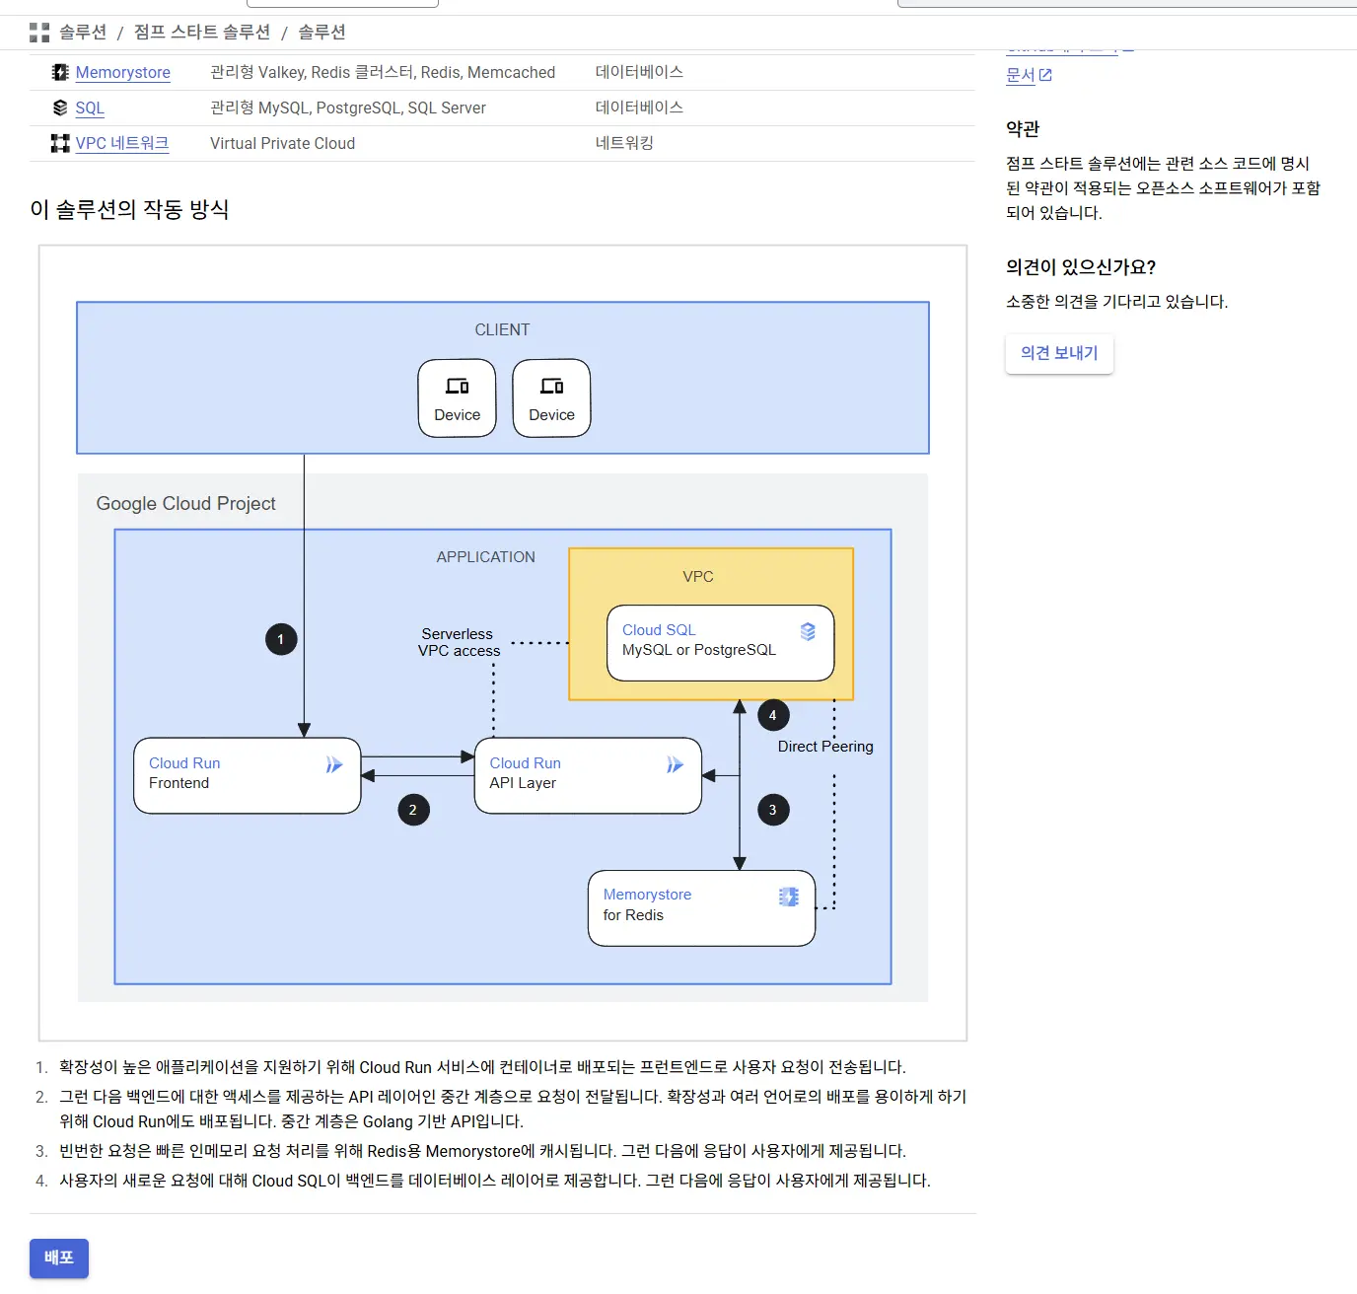
Task: Click the SQL database icon beside SQL link
Action: tap(59, 108)
